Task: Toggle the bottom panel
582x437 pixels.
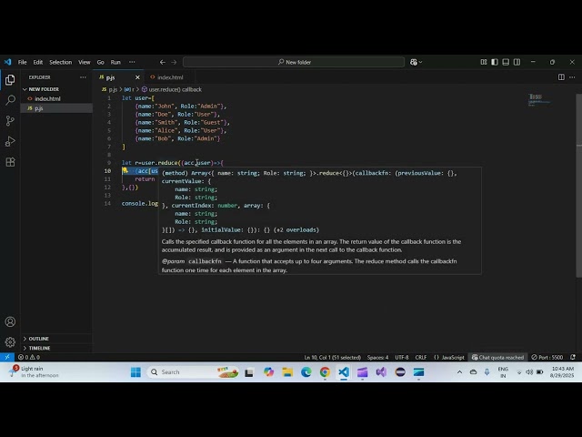Action: pyautogui.click(x=506, y=62)
